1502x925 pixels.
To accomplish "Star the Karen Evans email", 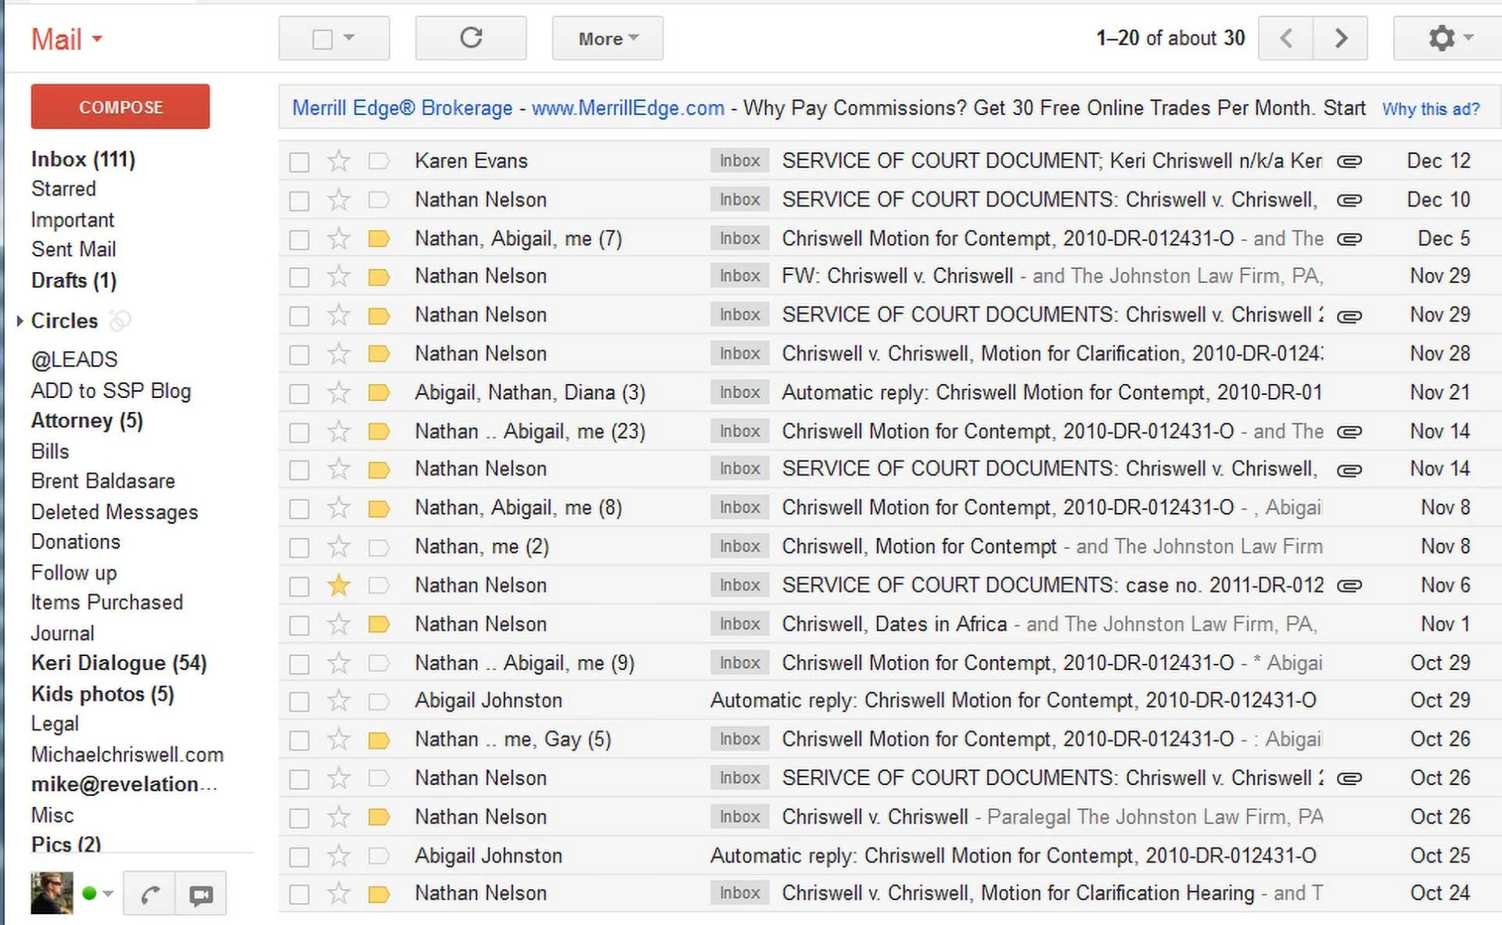I will pyautogui.click(x=339, y=161).
